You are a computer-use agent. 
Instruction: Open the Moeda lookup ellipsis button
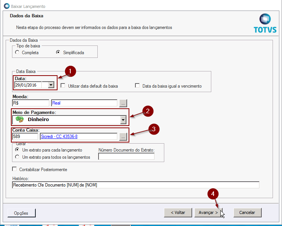123,103
